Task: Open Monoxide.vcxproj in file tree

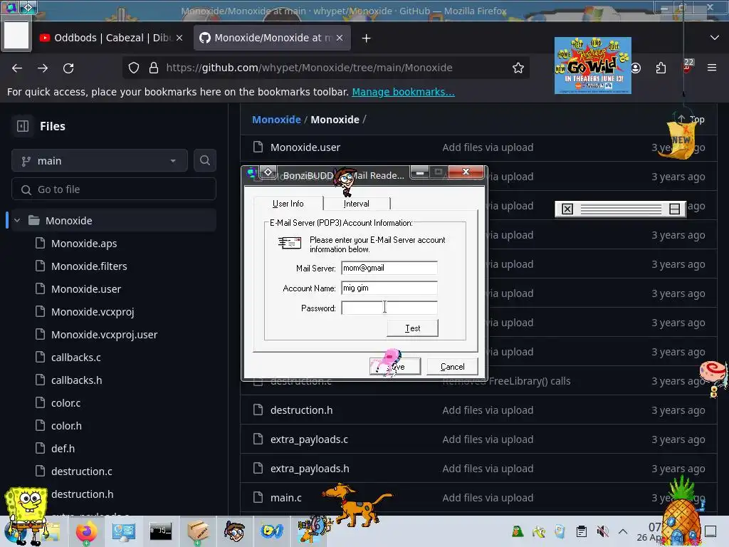Action: tap(93, 312)
